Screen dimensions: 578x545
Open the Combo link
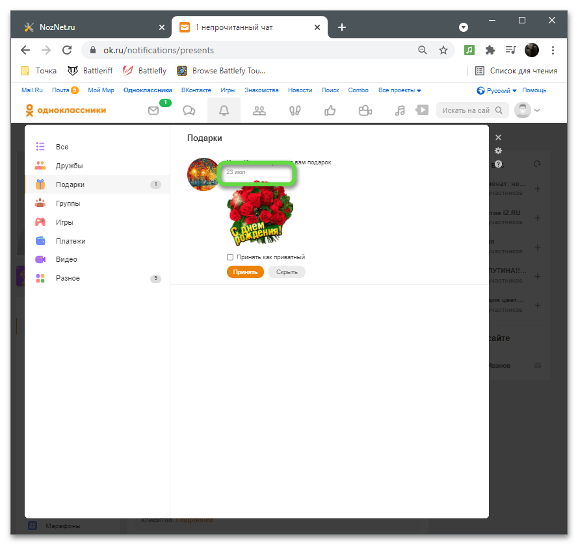(x=358, y=90)
